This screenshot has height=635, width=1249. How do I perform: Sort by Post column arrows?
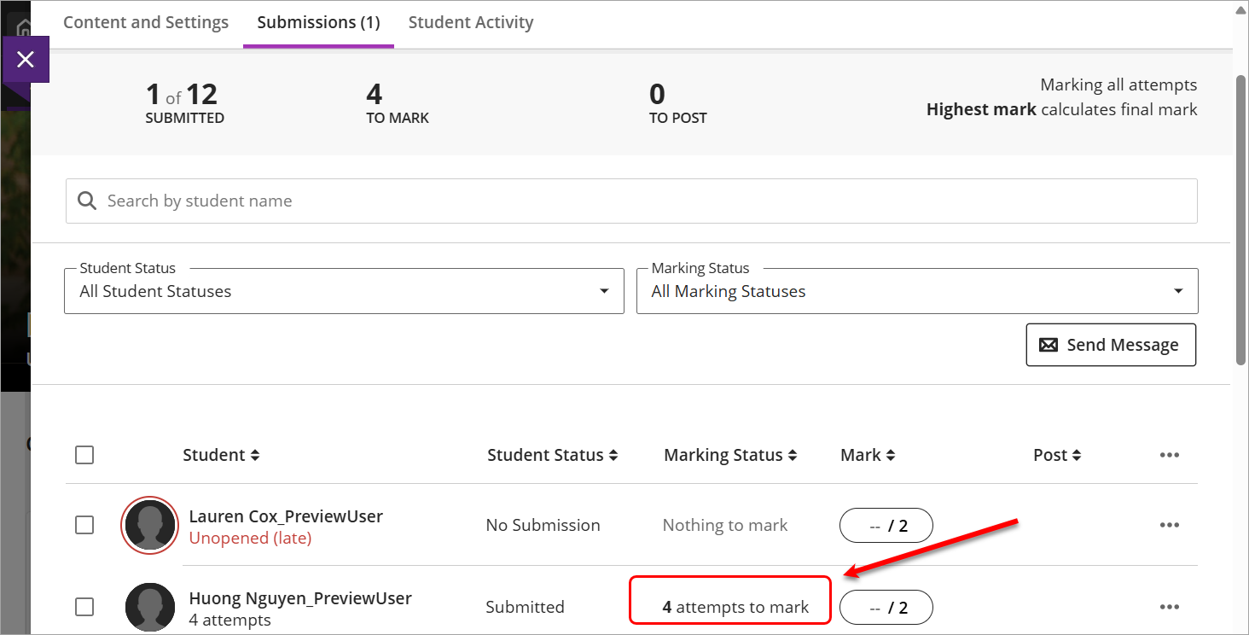[x=1076, y=456]
